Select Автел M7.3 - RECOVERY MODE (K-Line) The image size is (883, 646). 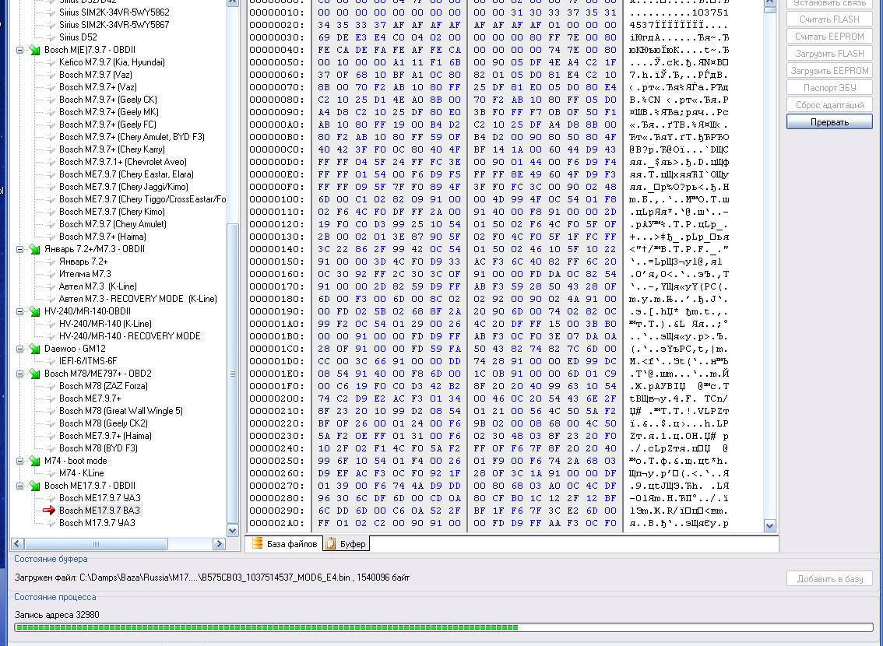(138, 299)
